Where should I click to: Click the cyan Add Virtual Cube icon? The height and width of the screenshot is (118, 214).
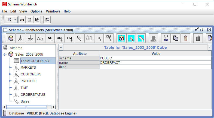click(x=121, y=38)
